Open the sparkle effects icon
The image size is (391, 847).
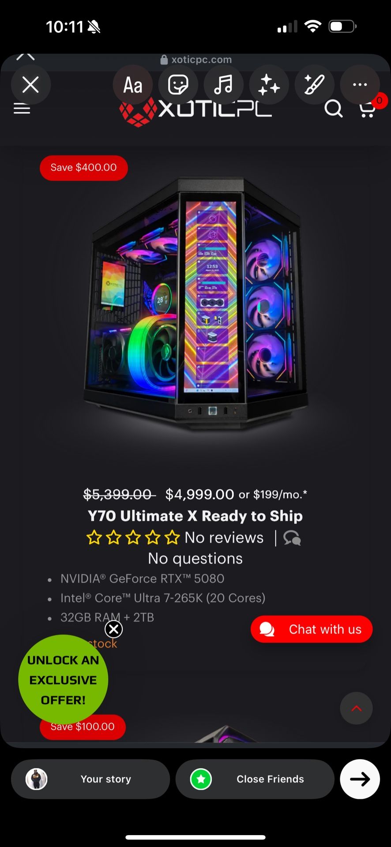pyautogui.click(x=269, y=85)
